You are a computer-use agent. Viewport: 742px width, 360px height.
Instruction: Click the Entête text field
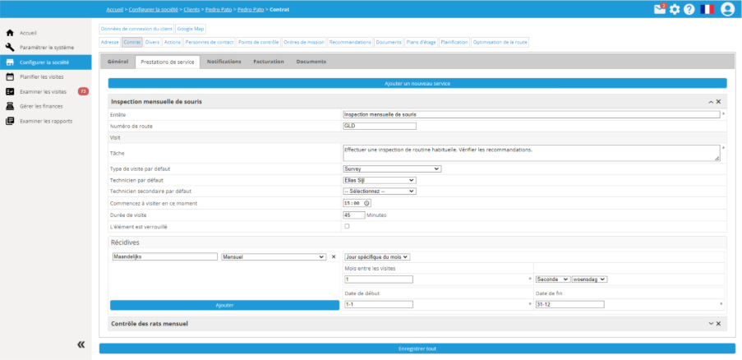tap(532, 114)
